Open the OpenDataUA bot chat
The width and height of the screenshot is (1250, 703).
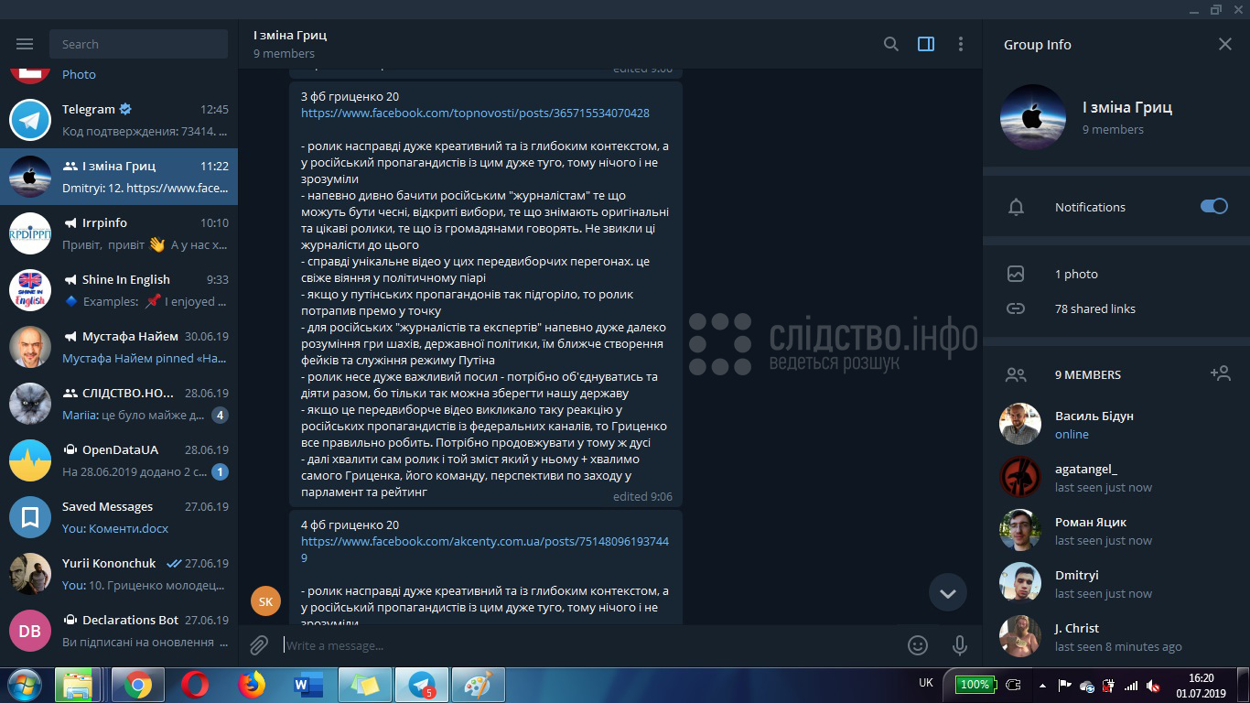pyautogui.click(x=119, y=460)
